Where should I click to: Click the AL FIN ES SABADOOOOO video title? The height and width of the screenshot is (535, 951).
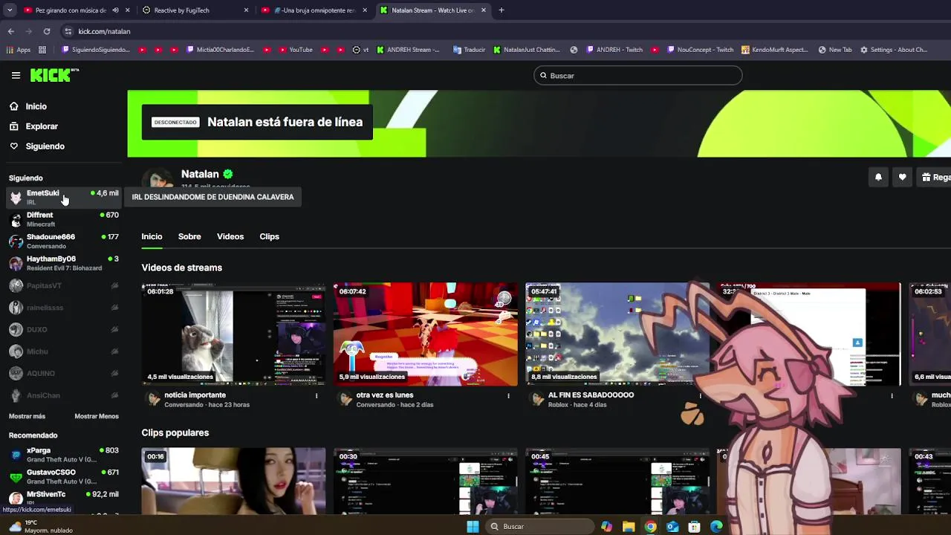coord(591,395)
